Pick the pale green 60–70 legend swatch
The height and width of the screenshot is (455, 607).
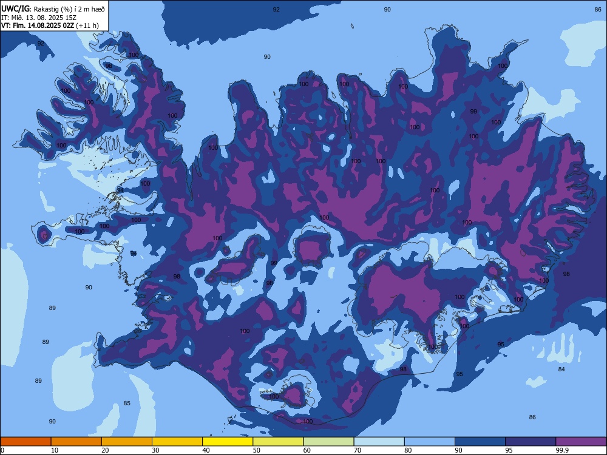point(328,442)
